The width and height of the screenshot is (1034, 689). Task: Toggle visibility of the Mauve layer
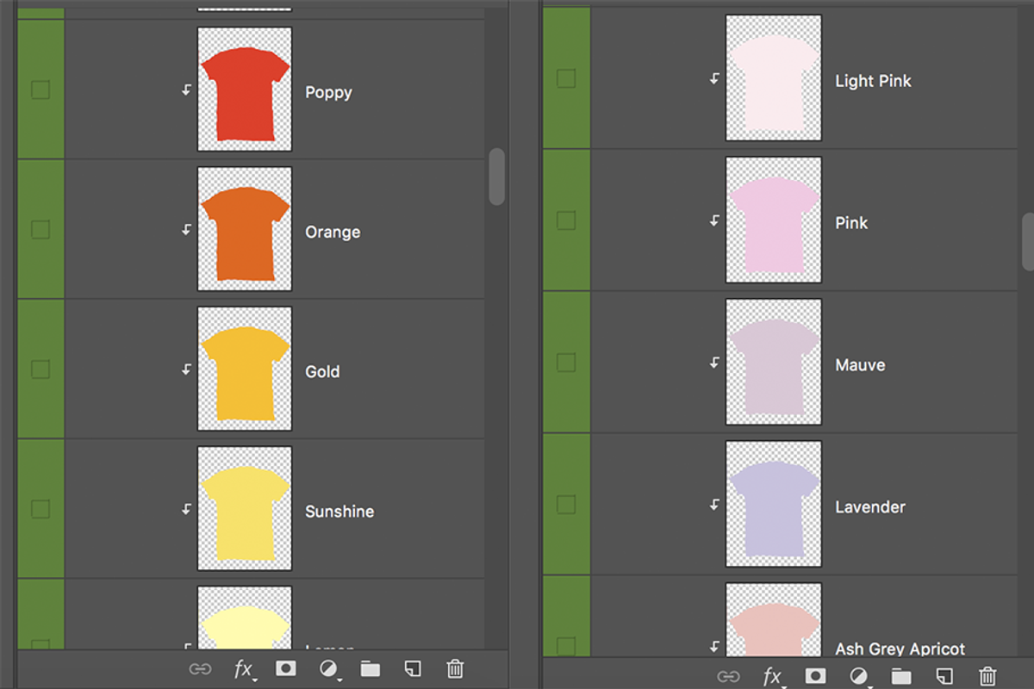click(566, 363)
